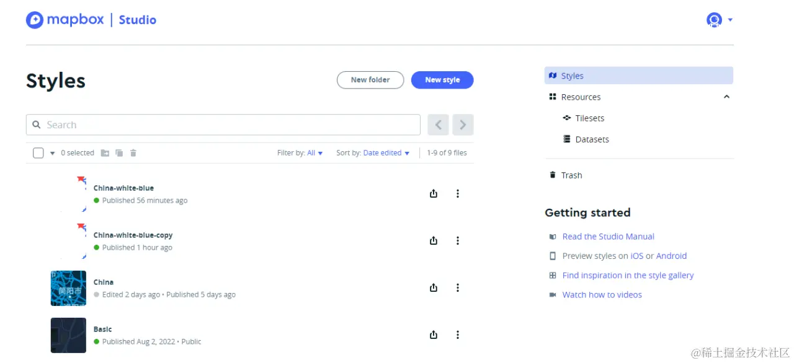Focus the Search styles field
This screenshot has height=363, width=794.
223,125
